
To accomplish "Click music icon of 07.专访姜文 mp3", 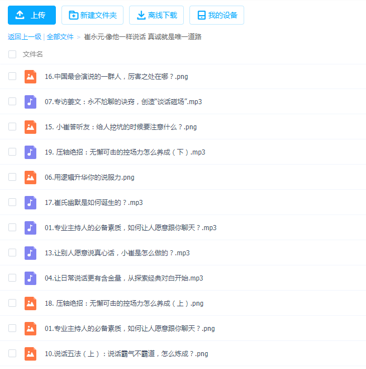I will click(x=30, y=102).
